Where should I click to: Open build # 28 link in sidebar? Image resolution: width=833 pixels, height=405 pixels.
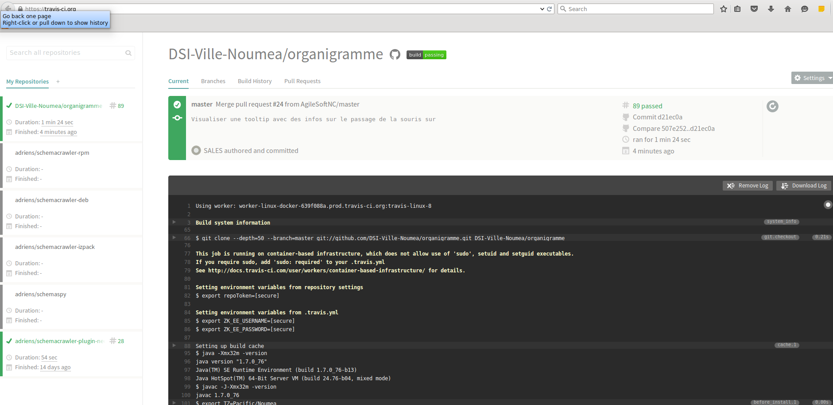117,341
